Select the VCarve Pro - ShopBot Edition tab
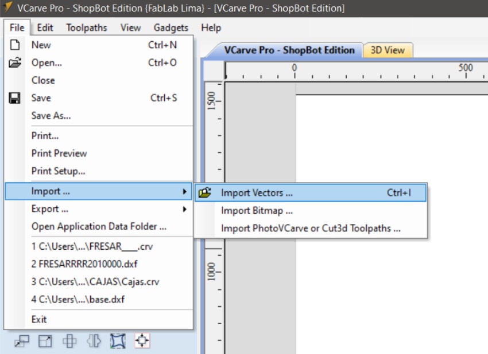 pos(289,50)
